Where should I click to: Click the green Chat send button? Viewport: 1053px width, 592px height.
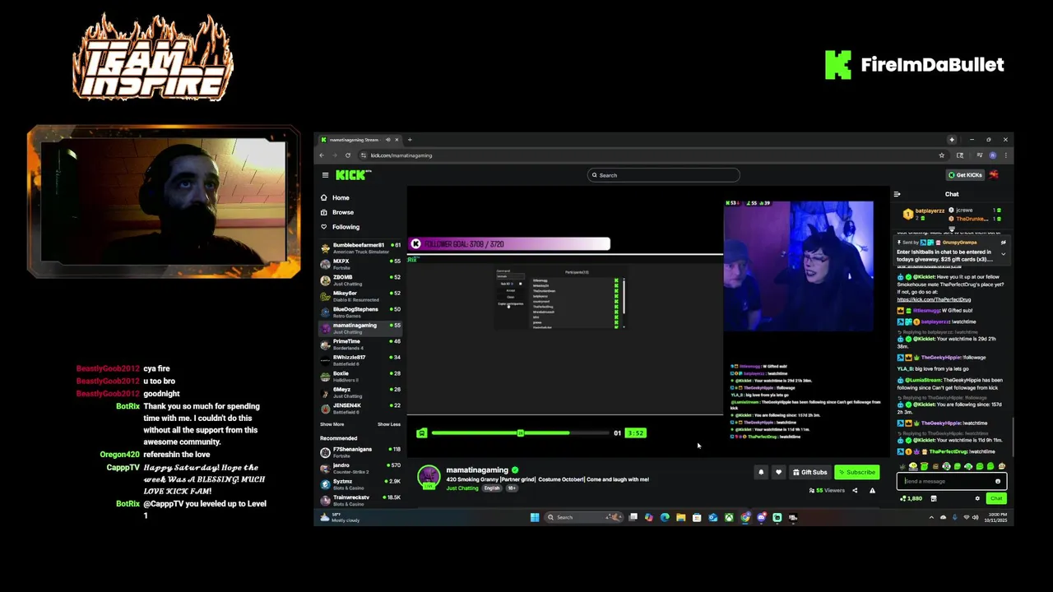click(996, 498)
